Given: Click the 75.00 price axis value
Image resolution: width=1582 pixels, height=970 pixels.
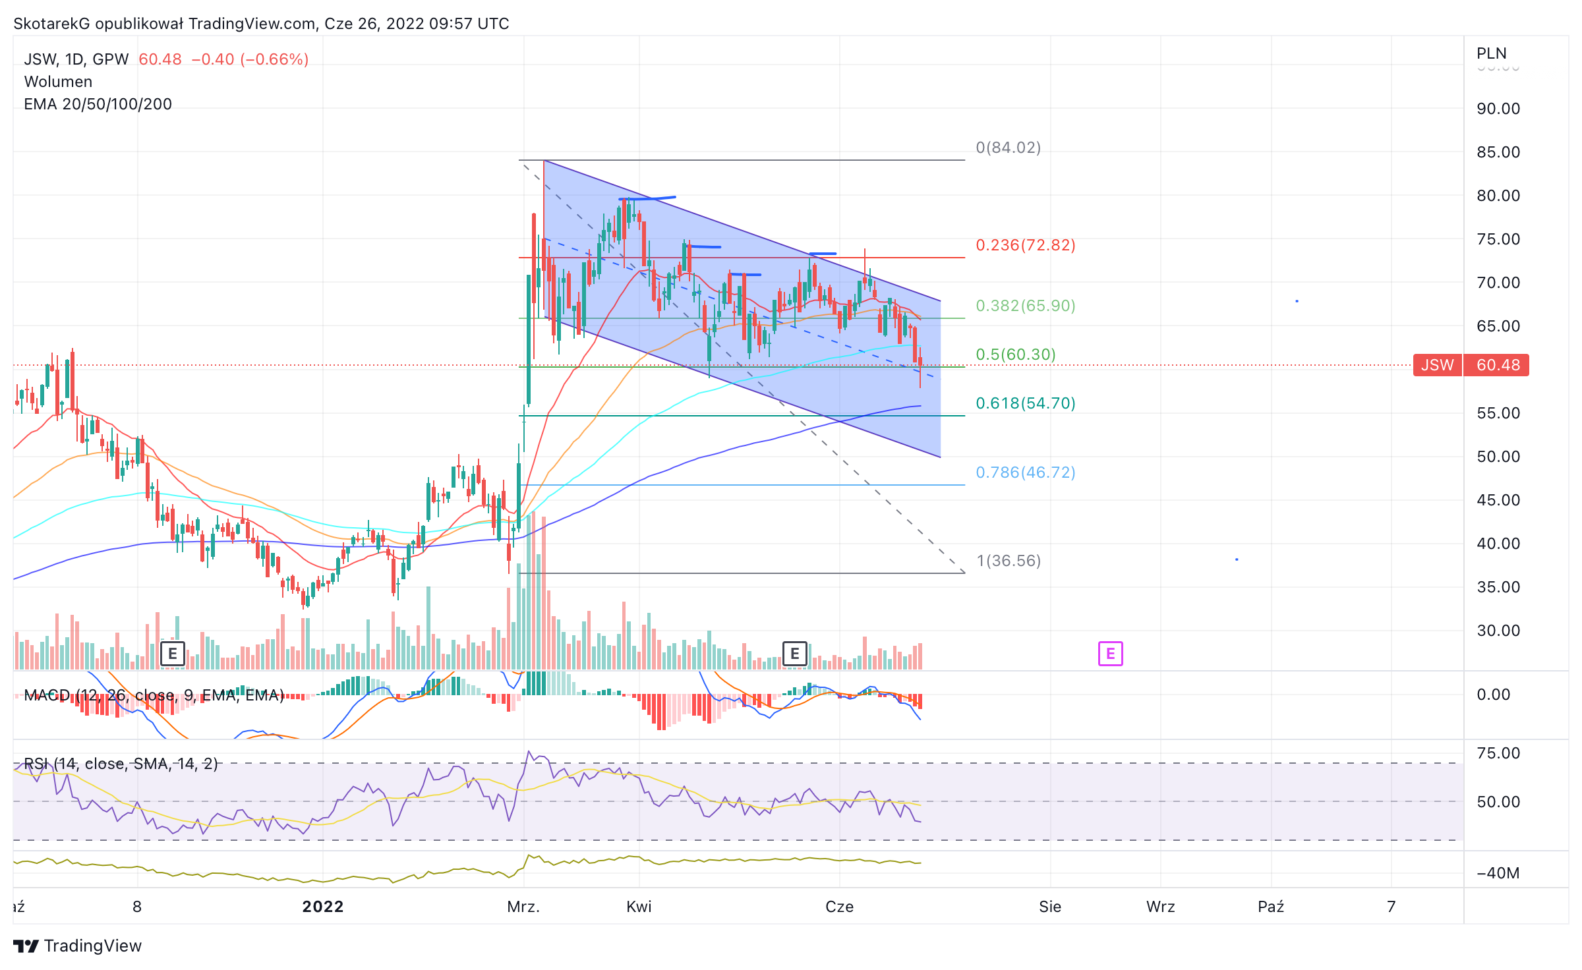Looking at the screenshot, I should point(1498,239).
